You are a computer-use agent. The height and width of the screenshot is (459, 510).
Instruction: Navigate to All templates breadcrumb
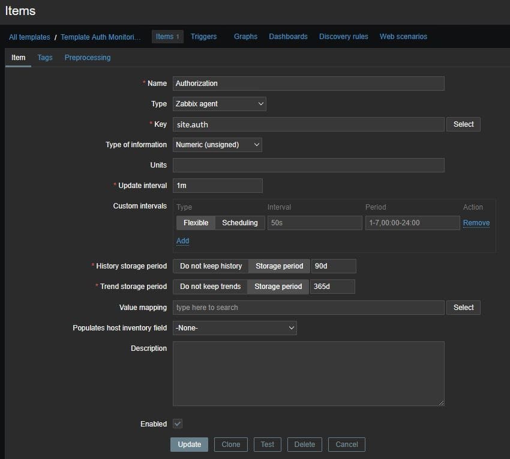(x=29, y=37)
